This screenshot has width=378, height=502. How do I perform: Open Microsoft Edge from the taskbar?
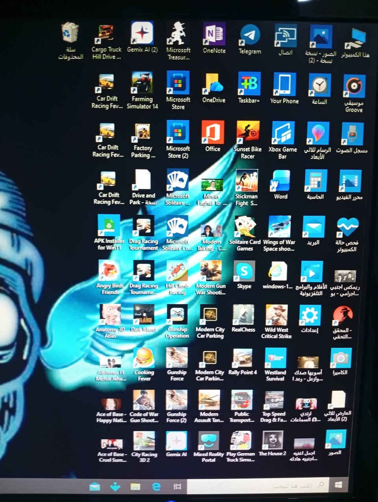coord(156,487)
